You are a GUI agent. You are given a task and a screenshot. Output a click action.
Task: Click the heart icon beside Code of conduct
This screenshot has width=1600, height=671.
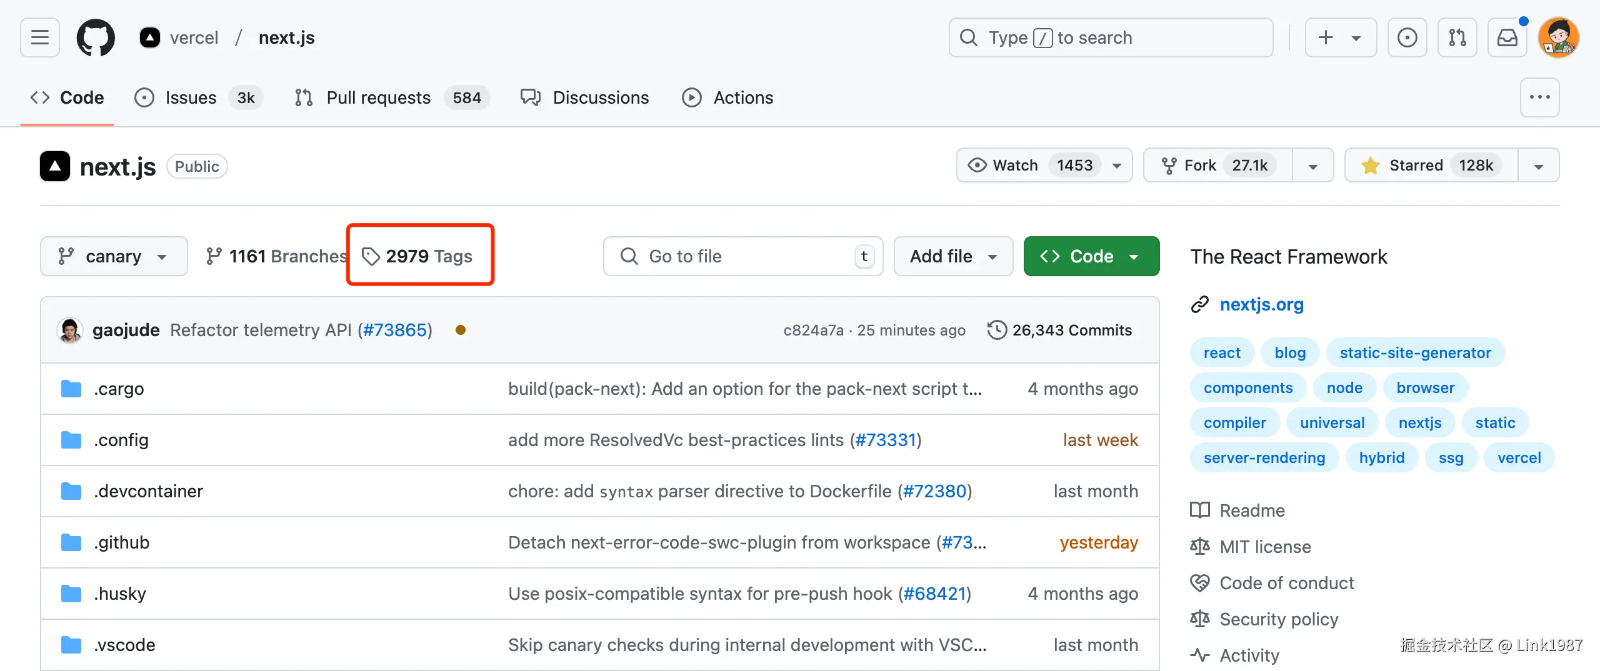(x=1200, y=583)
